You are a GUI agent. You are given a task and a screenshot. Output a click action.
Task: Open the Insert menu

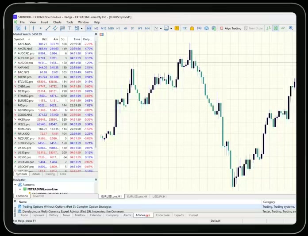44,22
